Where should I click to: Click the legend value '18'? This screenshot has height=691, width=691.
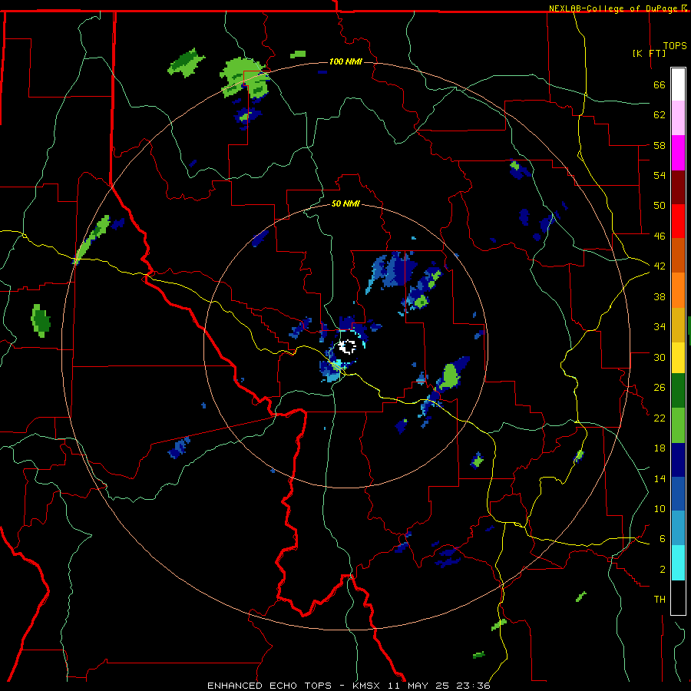tap(660, 448)
